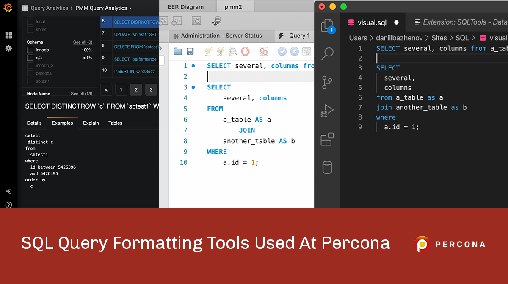Switch to Examples tab in PMM
The height and width of the screenshot is (284, 508).
pos(62,123)
